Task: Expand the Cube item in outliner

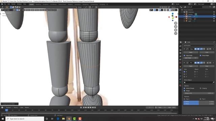Action: [184, 16]
